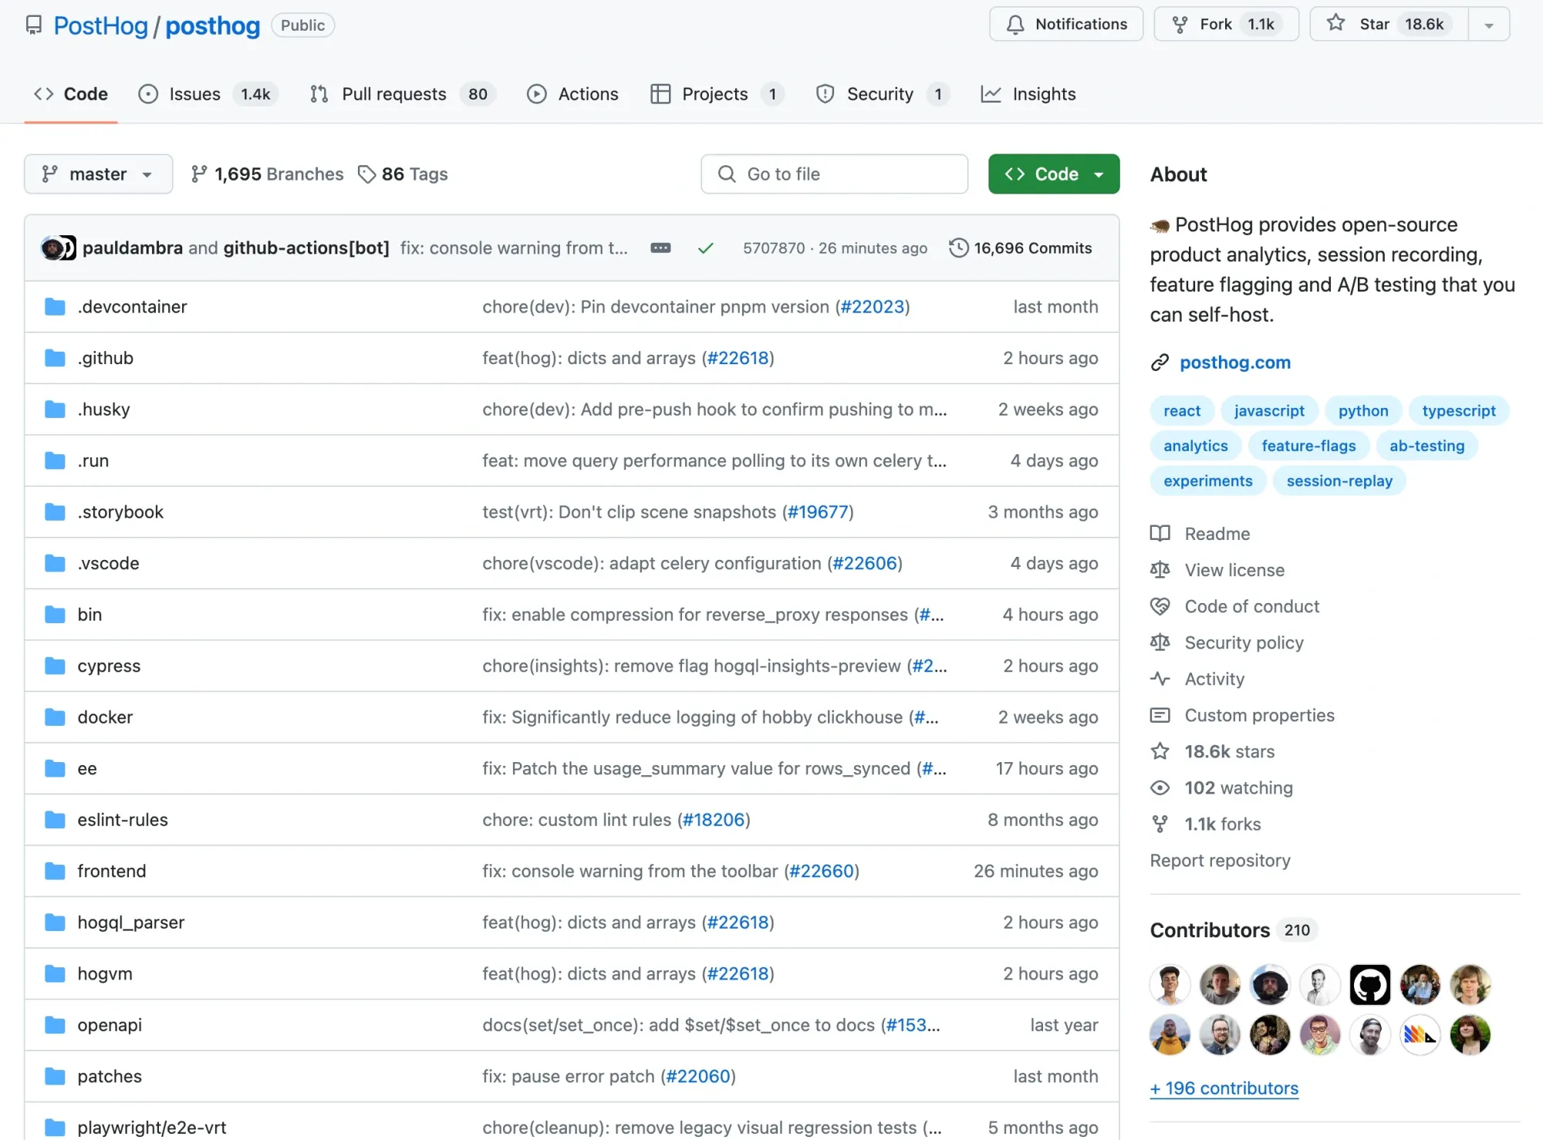Expand the master branch selector
This screenshot has width=1543, height=1140.
pos(98,174)
